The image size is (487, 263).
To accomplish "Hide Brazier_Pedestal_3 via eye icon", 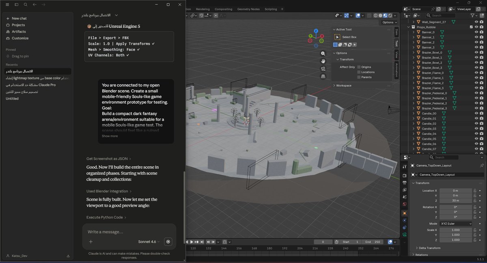I will coord(476,108).
